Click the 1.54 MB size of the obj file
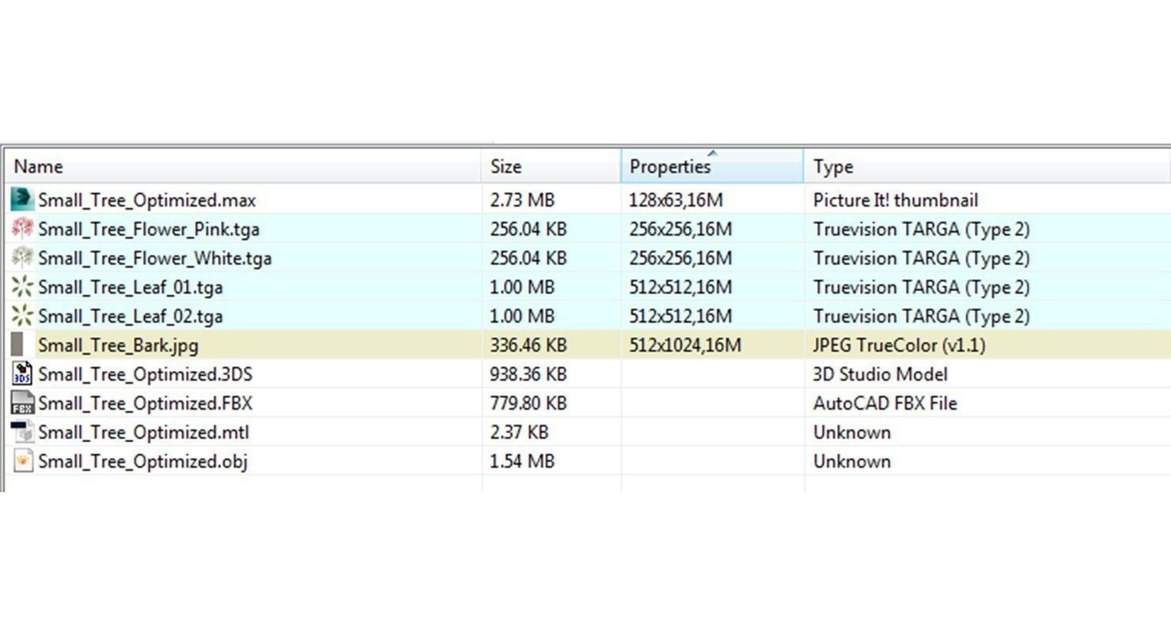Image resolution: width=1171 pixels, height=633 pixels. (522, 461)
